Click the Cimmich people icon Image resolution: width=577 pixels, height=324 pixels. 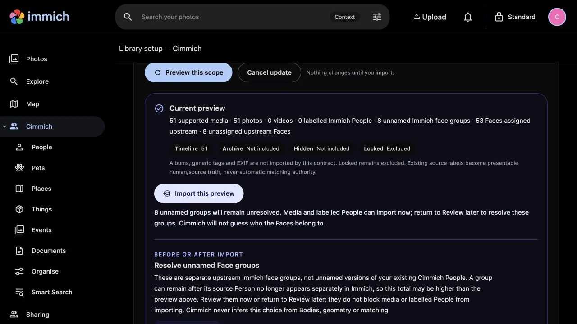[14, 126]
